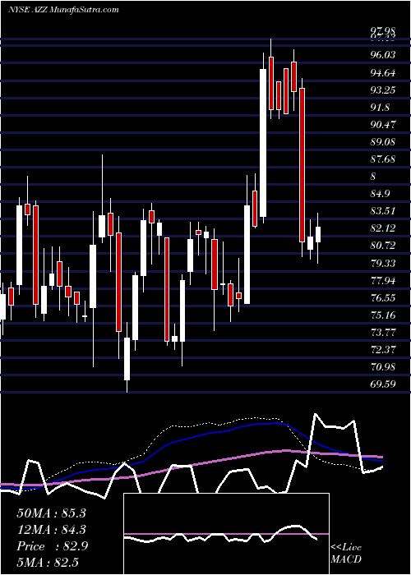
Task: Click the NYSE AZZ MunafaSutra.com chart title
Action: (x=63, y=10)
